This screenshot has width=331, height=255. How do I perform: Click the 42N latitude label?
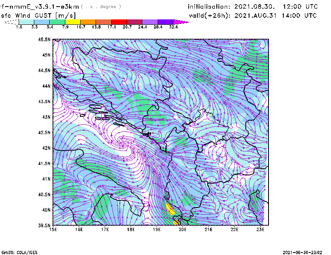(46, 148)
